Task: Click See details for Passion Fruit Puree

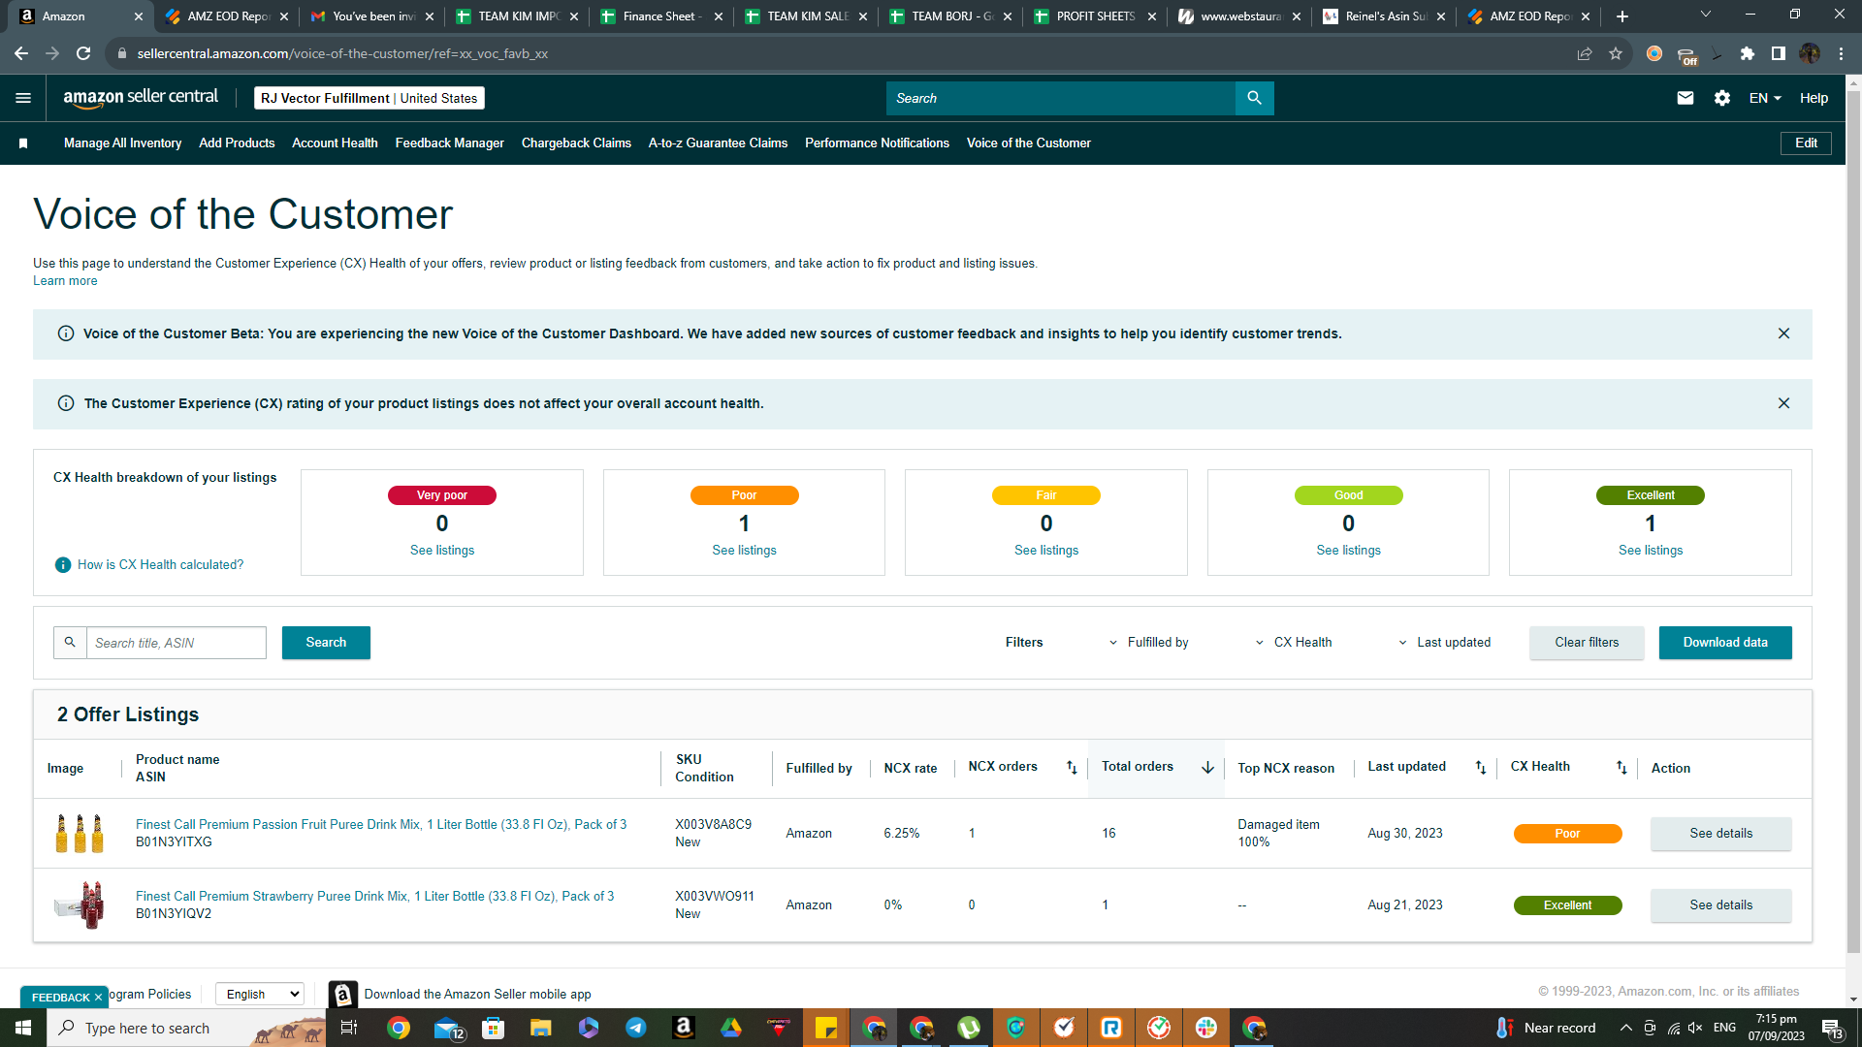Action: [x=1720, y=834]
